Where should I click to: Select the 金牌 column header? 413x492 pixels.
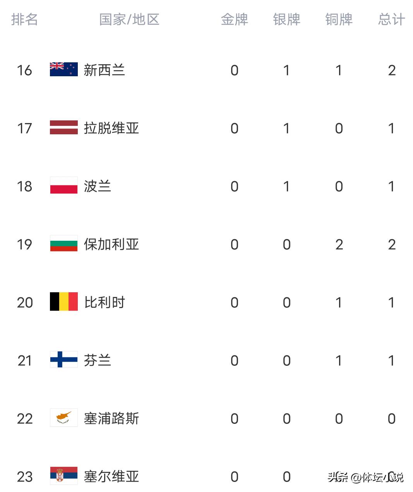(234, 19)
